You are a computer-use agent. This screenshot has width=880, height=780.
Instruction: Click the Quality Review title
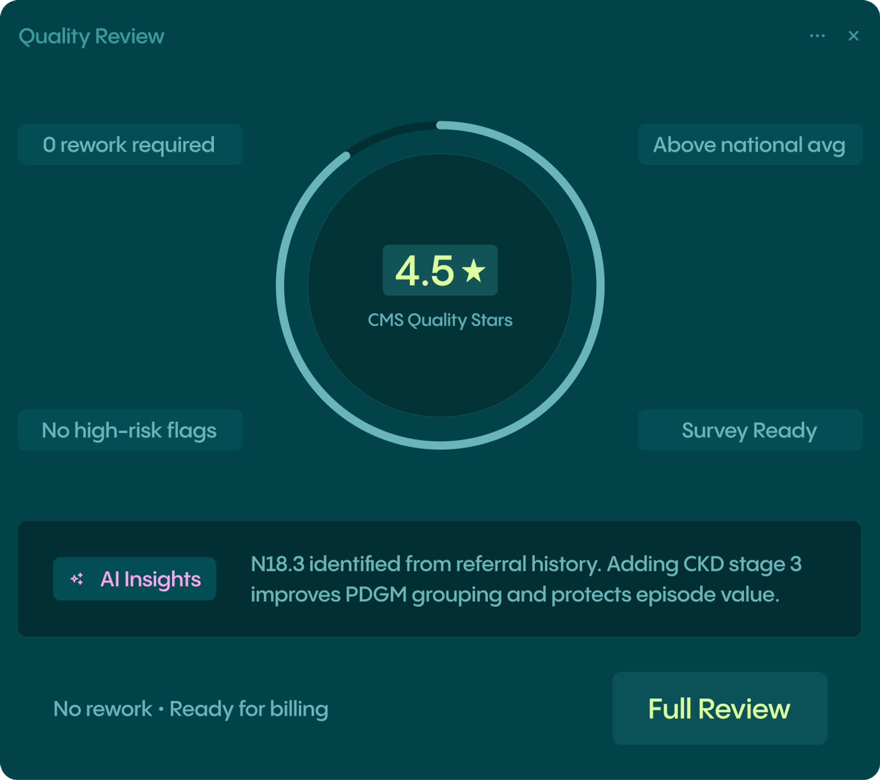point(91,36)
